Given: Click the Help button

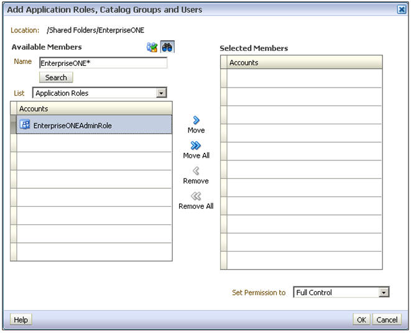Looking at the screenshot, I should pyautogui.click(x=21, y=319).
